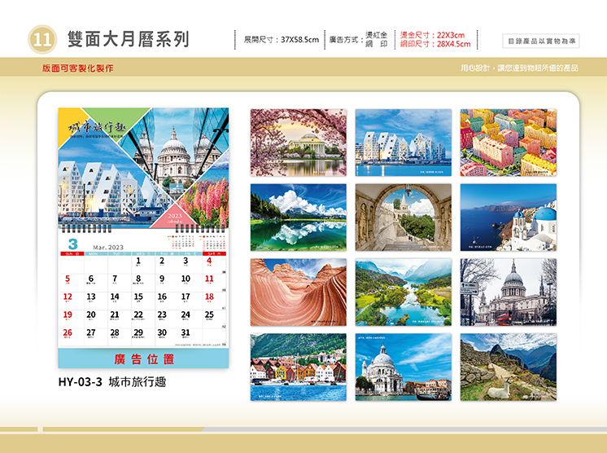This screenshot has width=607, height=453.
Task: Select the mountain lake reflection photo
Action: pos(298,218)
